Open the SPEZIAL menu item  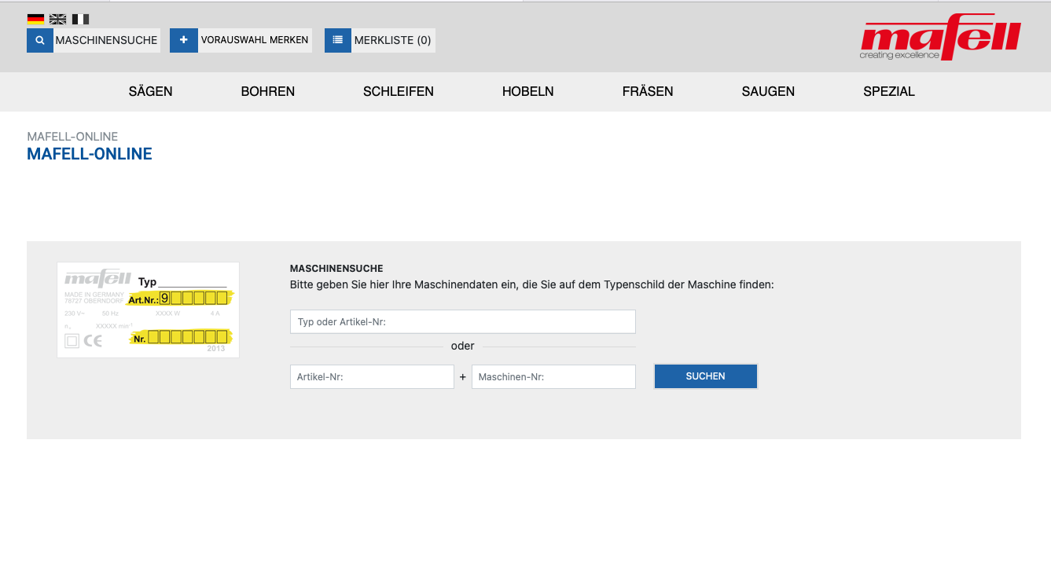pyautogui.click(x=888, y=92)
